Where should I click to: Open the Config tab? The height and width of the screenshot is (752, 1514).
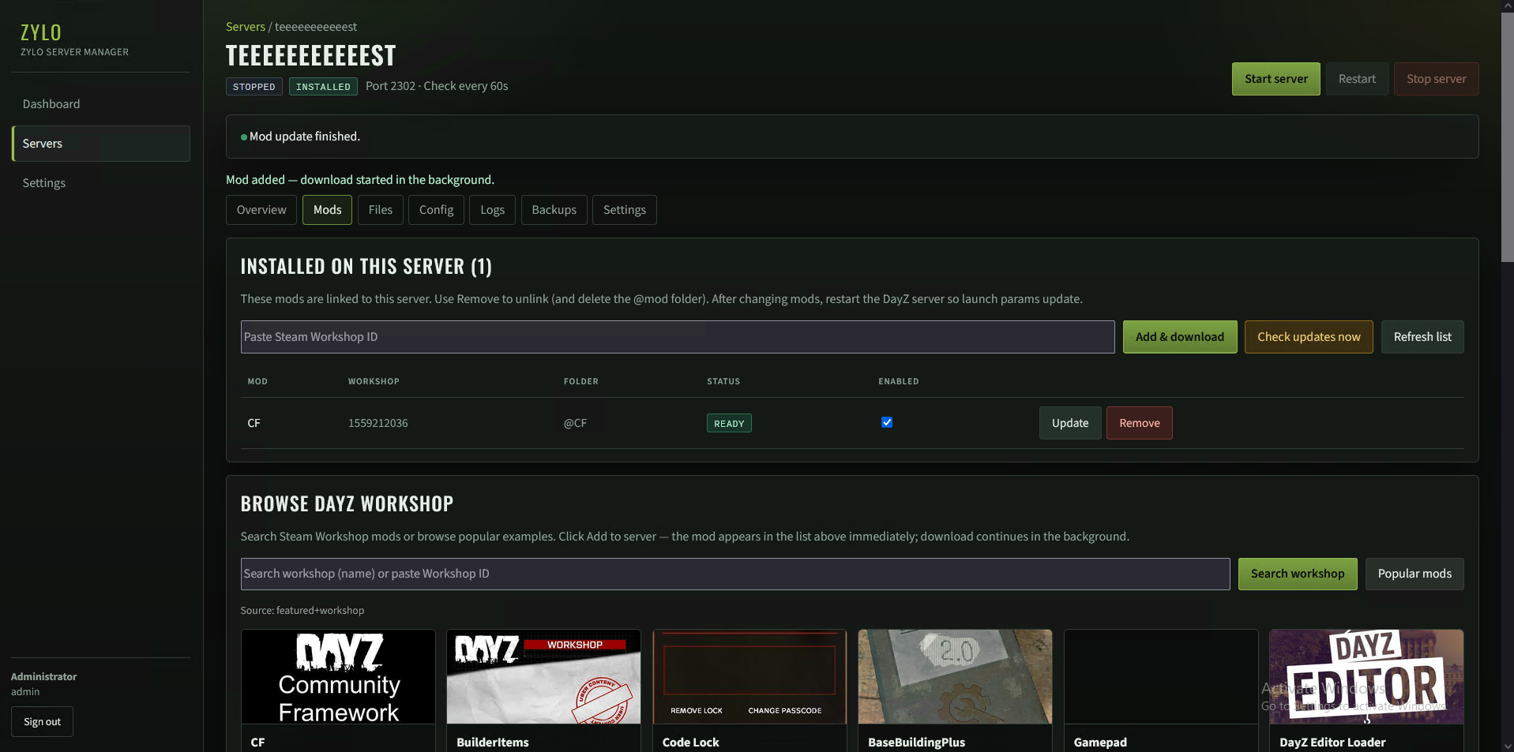436,210
